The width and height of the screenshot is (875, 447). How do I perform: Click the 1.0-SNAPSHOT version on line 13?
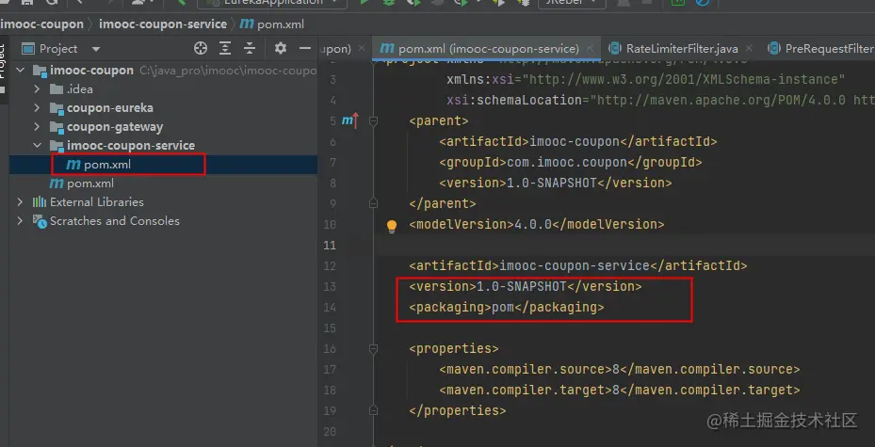point(521,286)
